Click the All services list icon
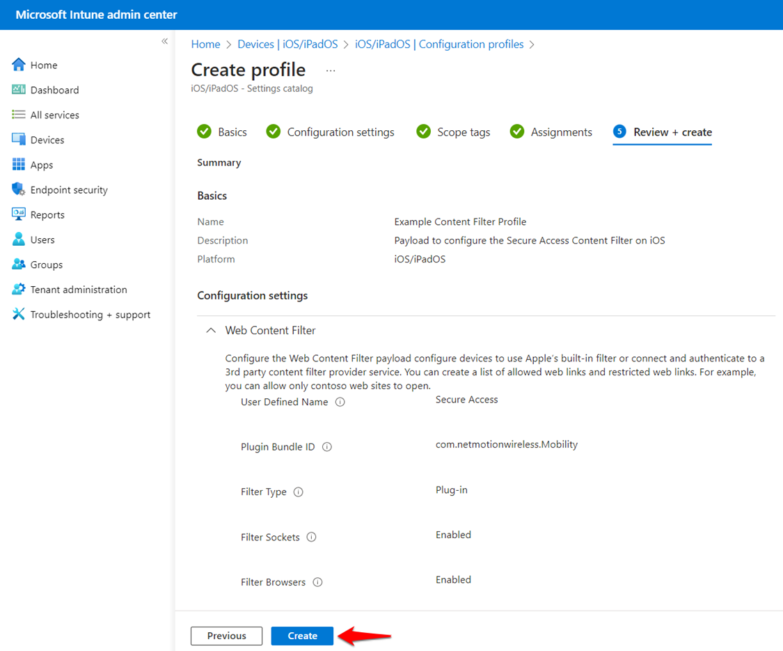Viewport: 783px width, 651px height. click(19, 114)
